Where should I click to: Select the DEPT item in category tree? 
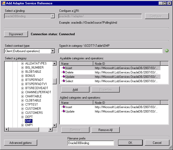(29, 117)
